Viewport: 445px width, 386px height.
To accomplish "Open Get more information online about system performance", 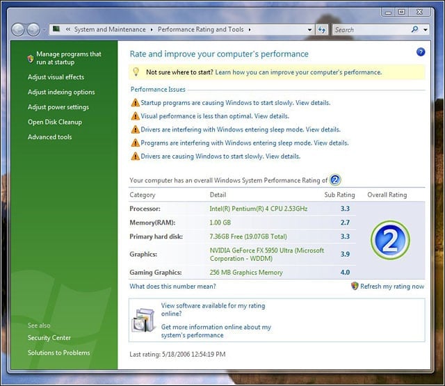I will coord(216,331).
